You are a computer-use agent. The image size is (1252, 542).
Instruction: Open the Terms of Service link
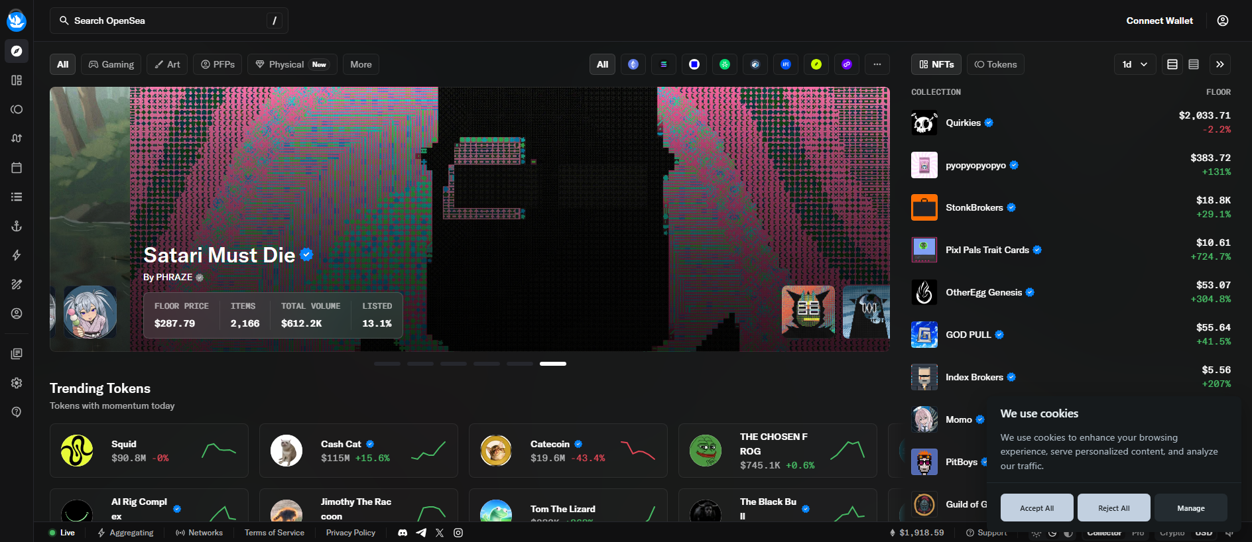(x=275, y=533)
